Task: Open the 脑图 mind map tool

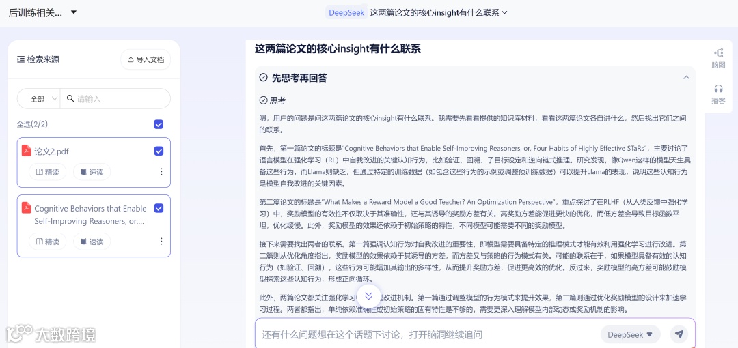Action: tap(718, 58)
